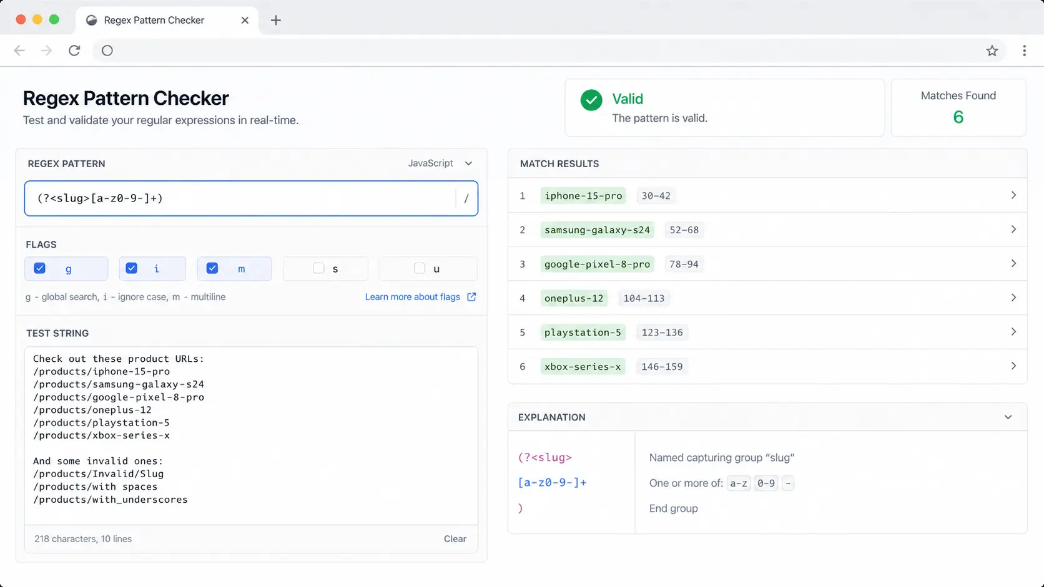Screen dimensions: 1044x587
Task: Expand the google-pixel-8-pro match chevron
Action: pos(1013,264)
